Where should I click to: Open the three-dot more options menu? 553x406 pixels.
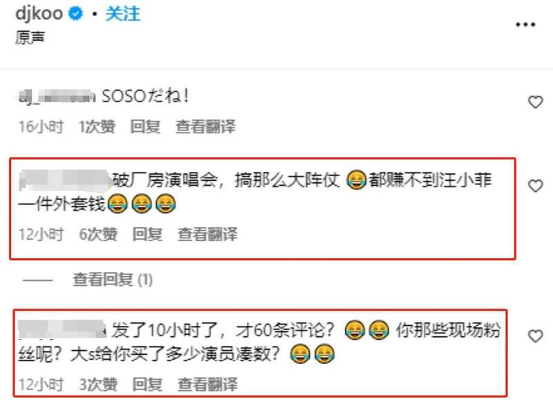[x=525, y=25]
